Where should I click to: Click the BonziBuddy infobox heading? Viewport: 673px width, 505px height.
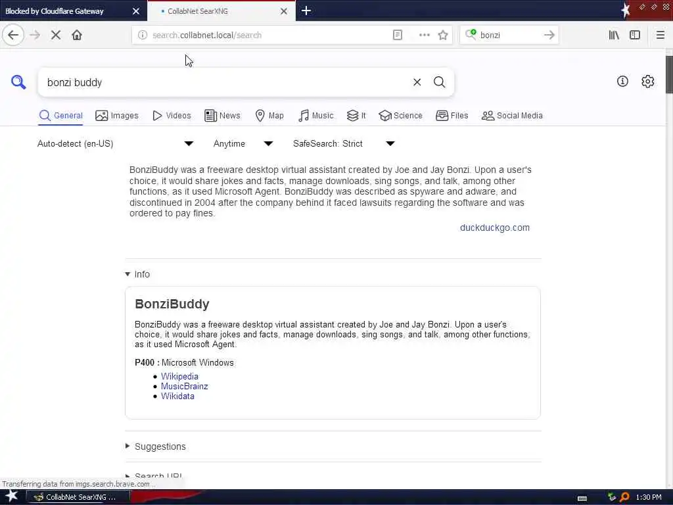[x=172, y=304]
